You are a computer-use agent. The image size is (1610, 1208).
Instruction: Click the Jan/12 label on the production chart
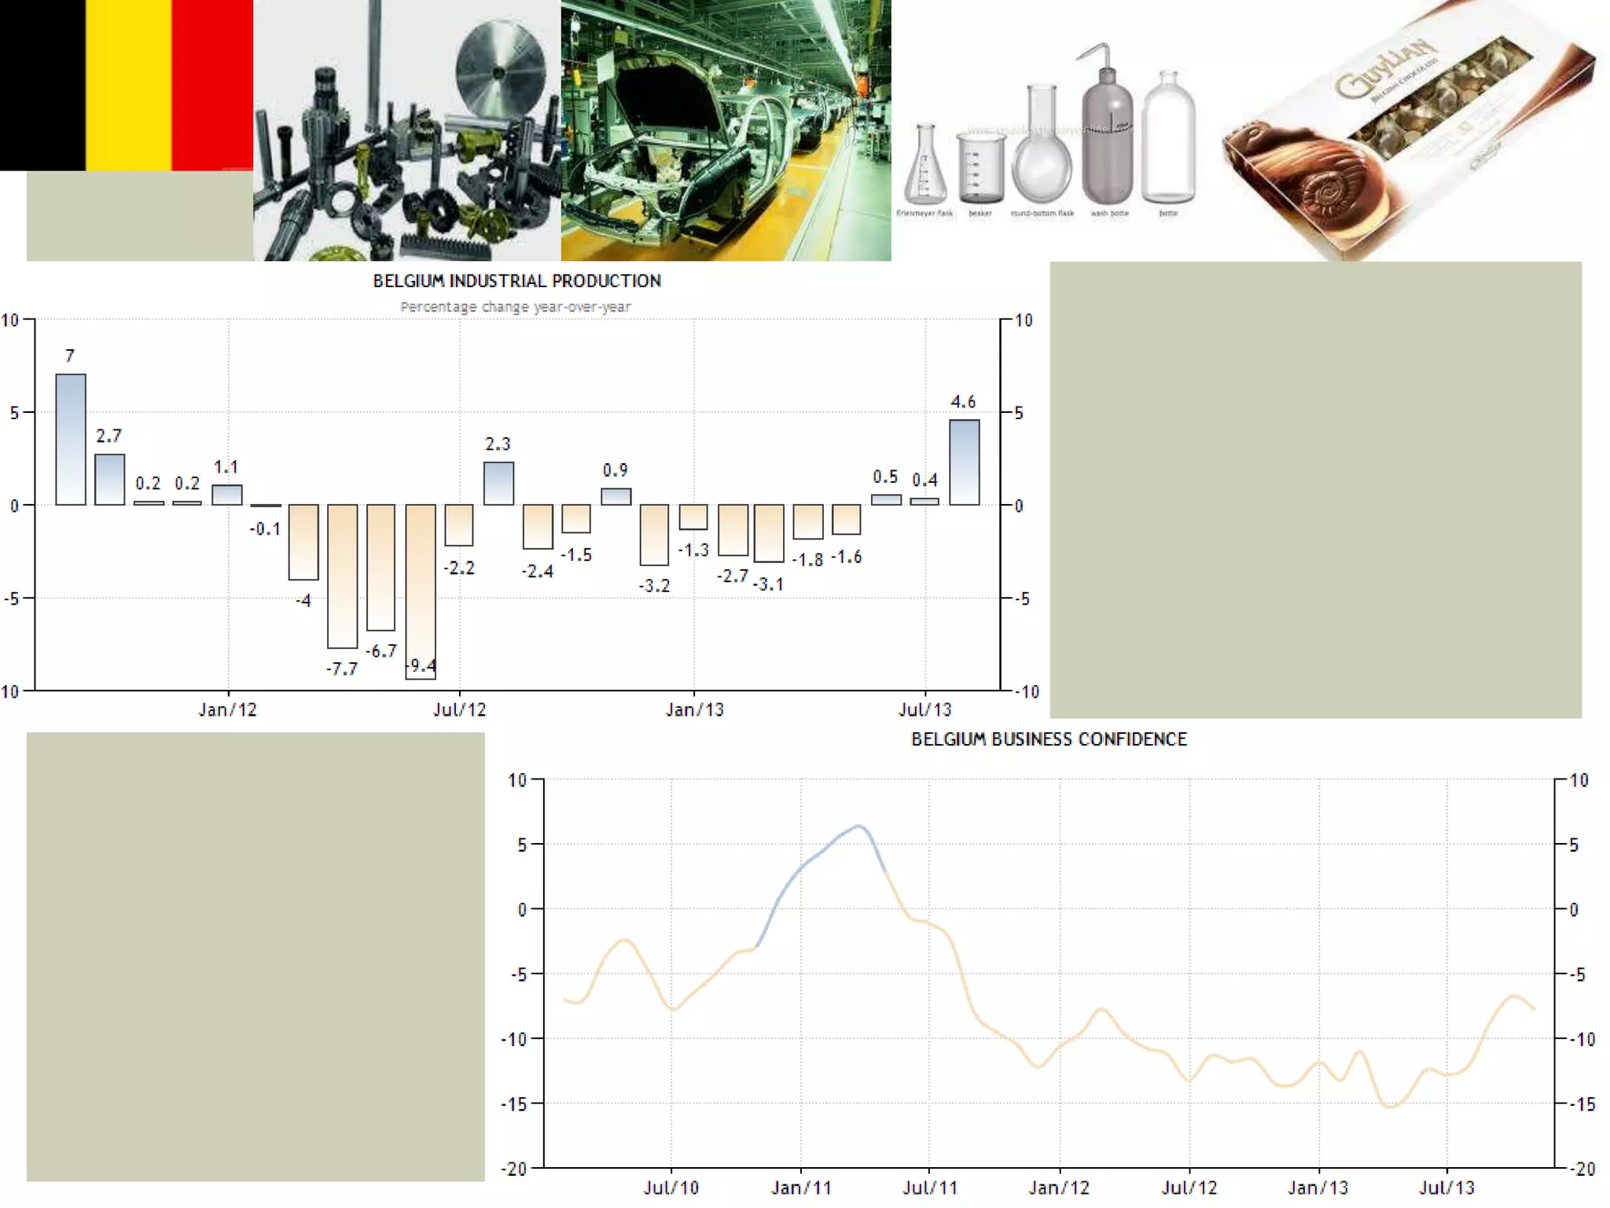(x=227, y=710)
